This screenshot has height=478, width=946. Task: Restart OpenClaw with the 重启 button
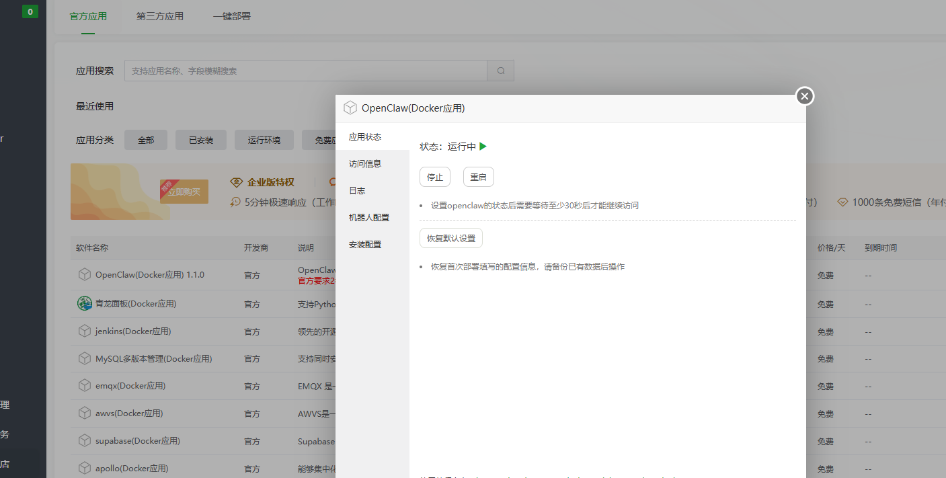pos(478,177)
